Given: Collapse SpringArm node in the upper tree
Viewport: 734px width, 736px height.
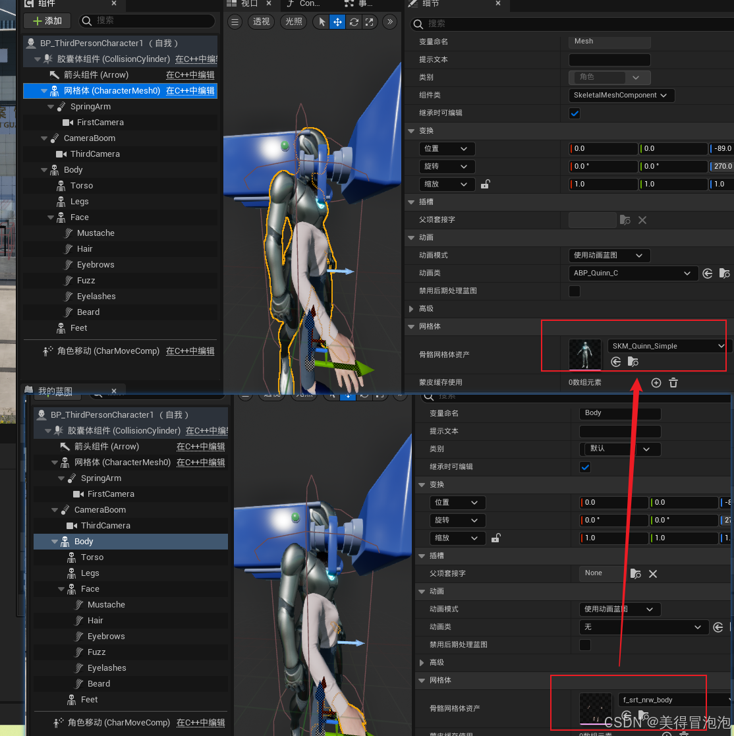Looking at the screenshot, I should click(51, 107).
